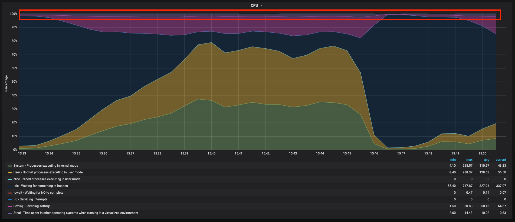Click Steal min value 2.60
515x222 pixels.
click(452, 213)
